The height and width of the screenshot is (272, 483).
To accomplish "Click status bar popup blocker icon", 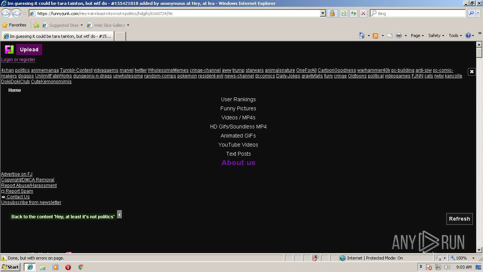I will pyautogui.click(x=315, y=258).
